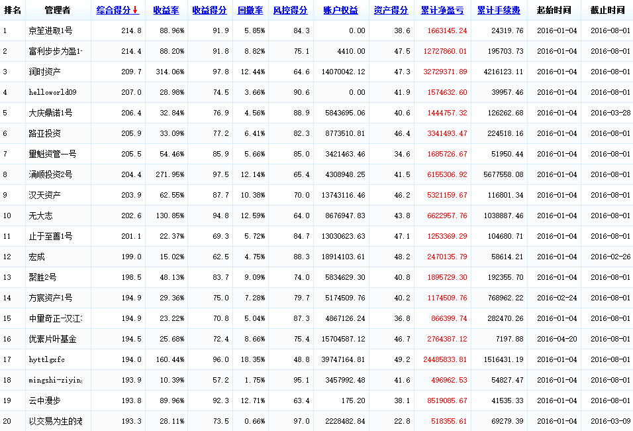Image resolution: width=633 pixels, height=431 pixels.
Task: Click net profit 12727860.01 in red
Action: point(445,51)
